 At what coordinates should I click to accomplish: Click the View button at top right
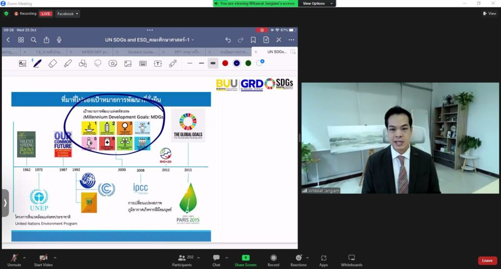coord(490,14)
